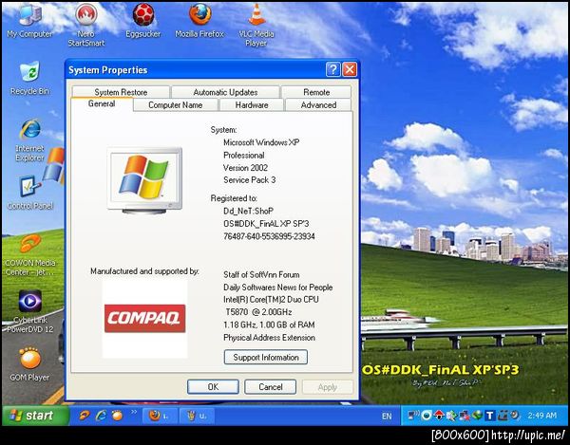Select the General tab

(102, 103)
